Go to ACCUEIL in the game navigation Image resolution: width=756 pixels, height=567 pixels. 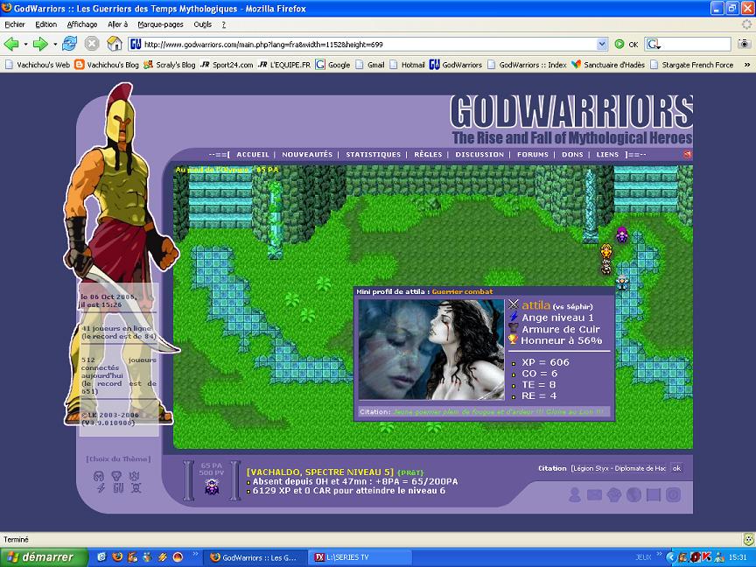[x=253, y=154]
